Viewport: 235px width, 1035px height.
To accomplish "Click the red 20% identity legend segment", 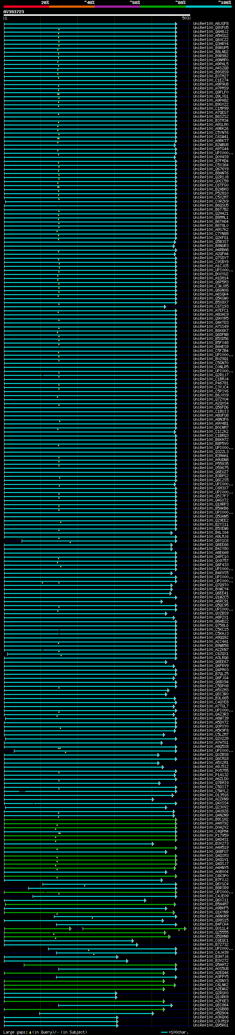I will 26,7.
